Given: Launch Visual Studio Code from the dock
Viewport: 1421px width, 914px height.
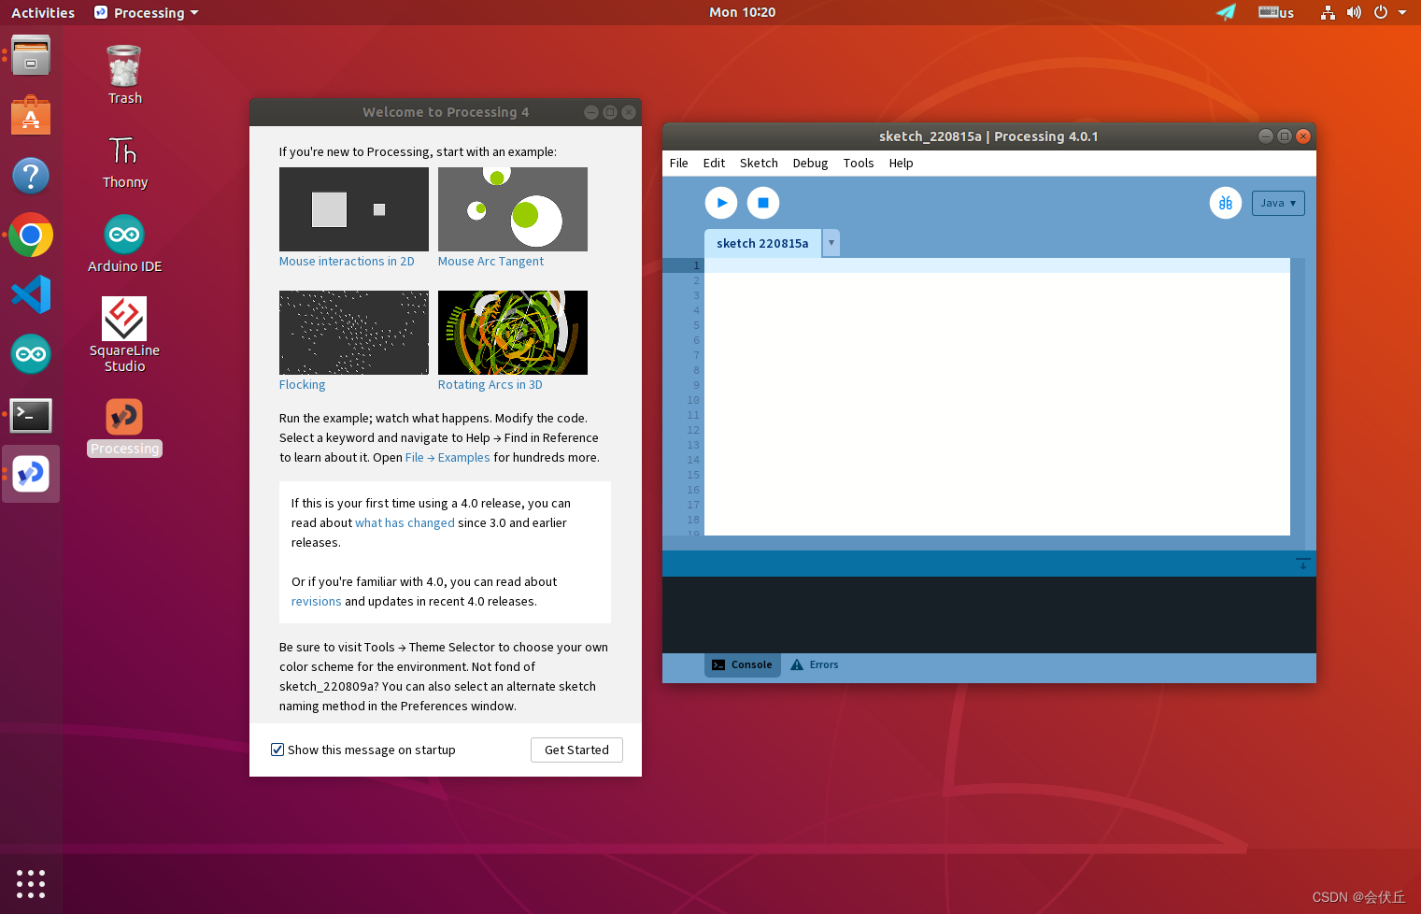Looking at the screenshot, I should point(31,295).
